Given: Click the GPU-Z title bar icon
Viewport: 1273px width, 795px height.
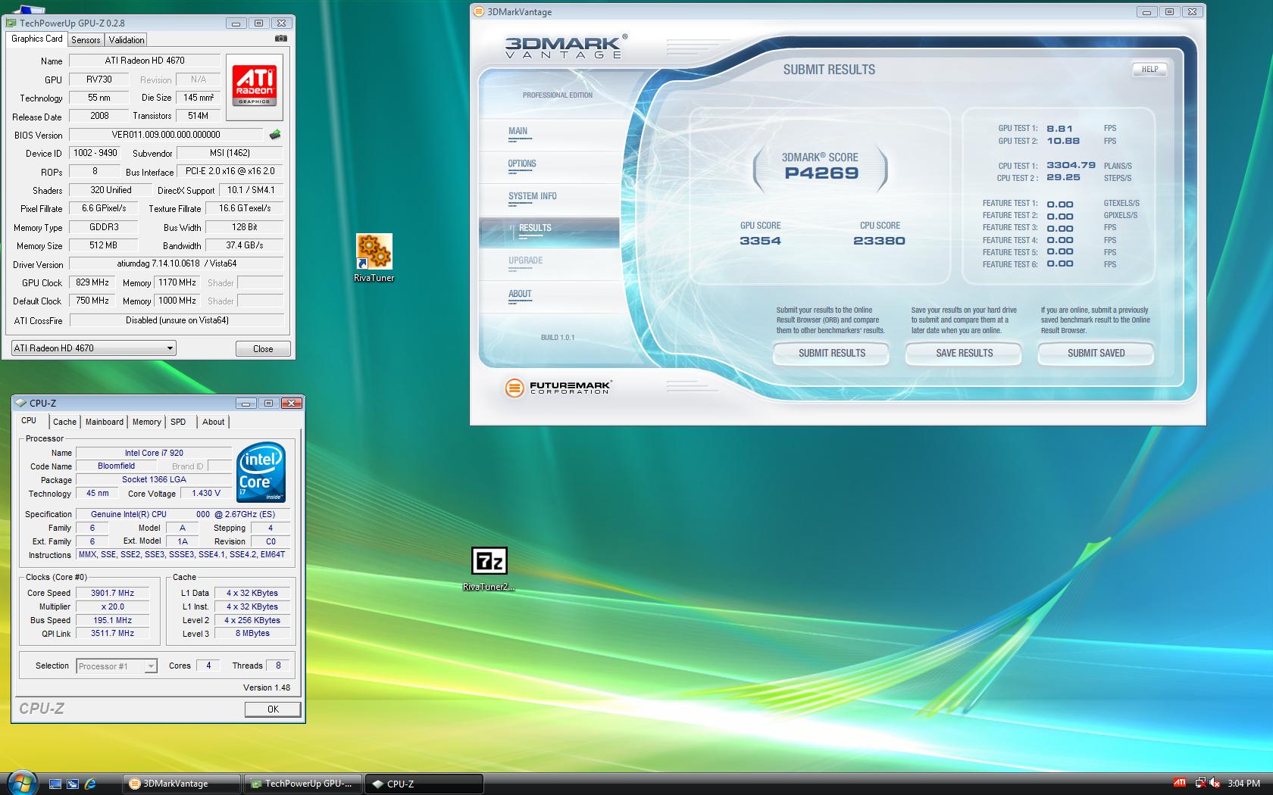Looking at the screenshot, I should 11,23.
